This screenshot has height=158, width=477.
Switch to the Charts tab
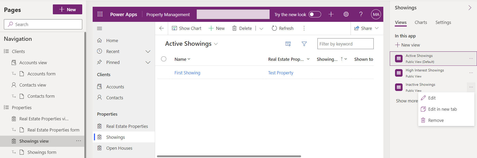pyautogui.click(x=421, y=22)
